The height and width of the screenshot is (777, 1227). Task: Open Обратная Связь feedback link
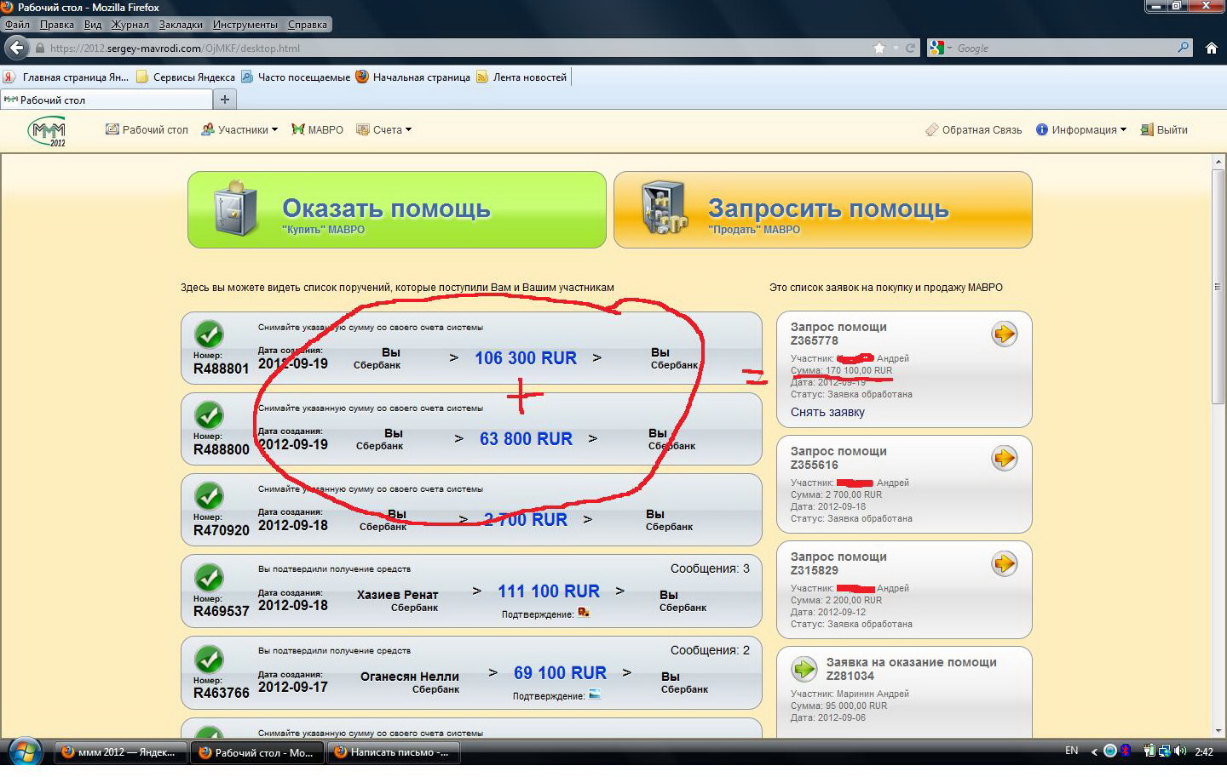coord(974,130)
